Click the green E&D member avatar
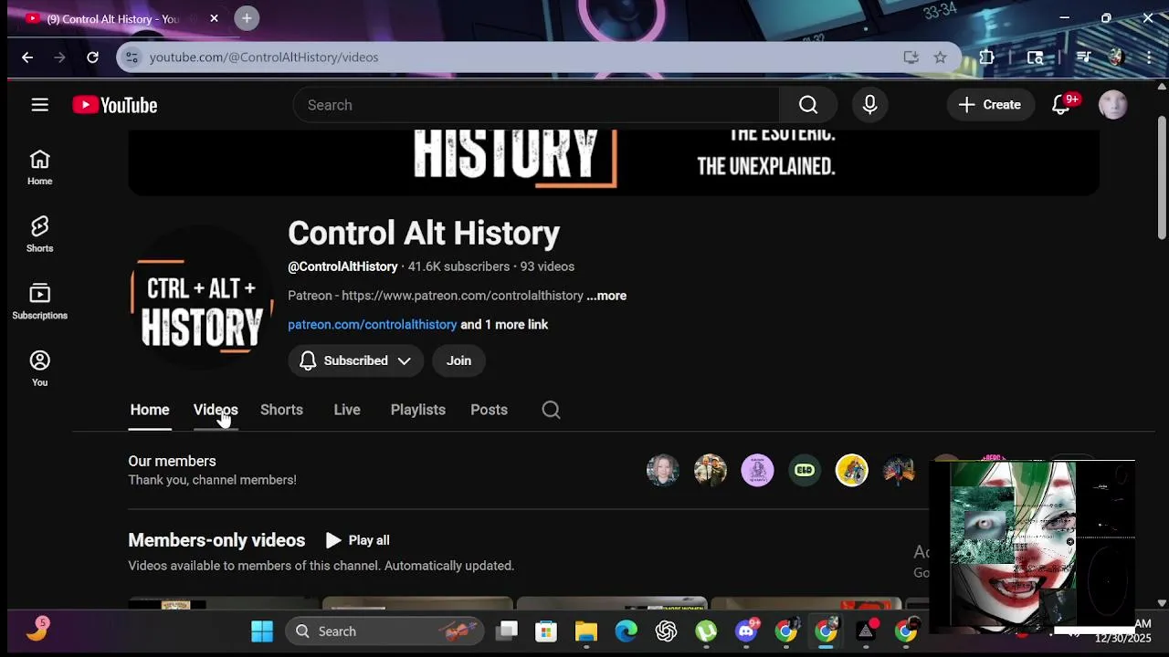Screen dimensions: 1169x657 click(x=805, y=470)
